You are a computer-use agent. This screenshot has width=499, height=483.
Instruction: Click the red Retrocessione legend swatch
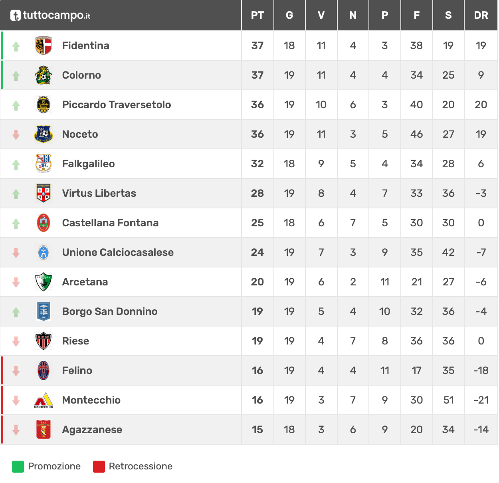pyautogui.click(x=99, y=466)
